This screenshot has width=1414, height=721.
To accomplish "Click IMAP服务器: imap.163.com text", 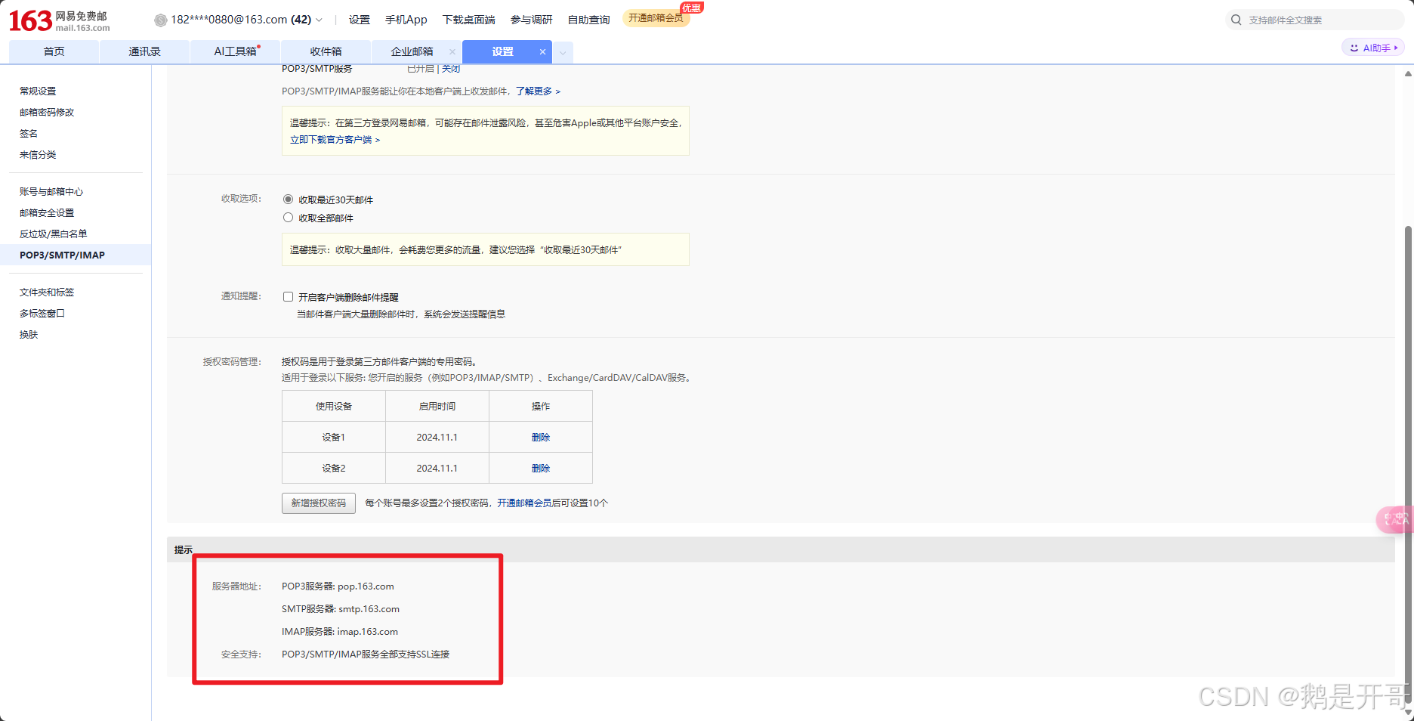I will [x=340, y=632].
